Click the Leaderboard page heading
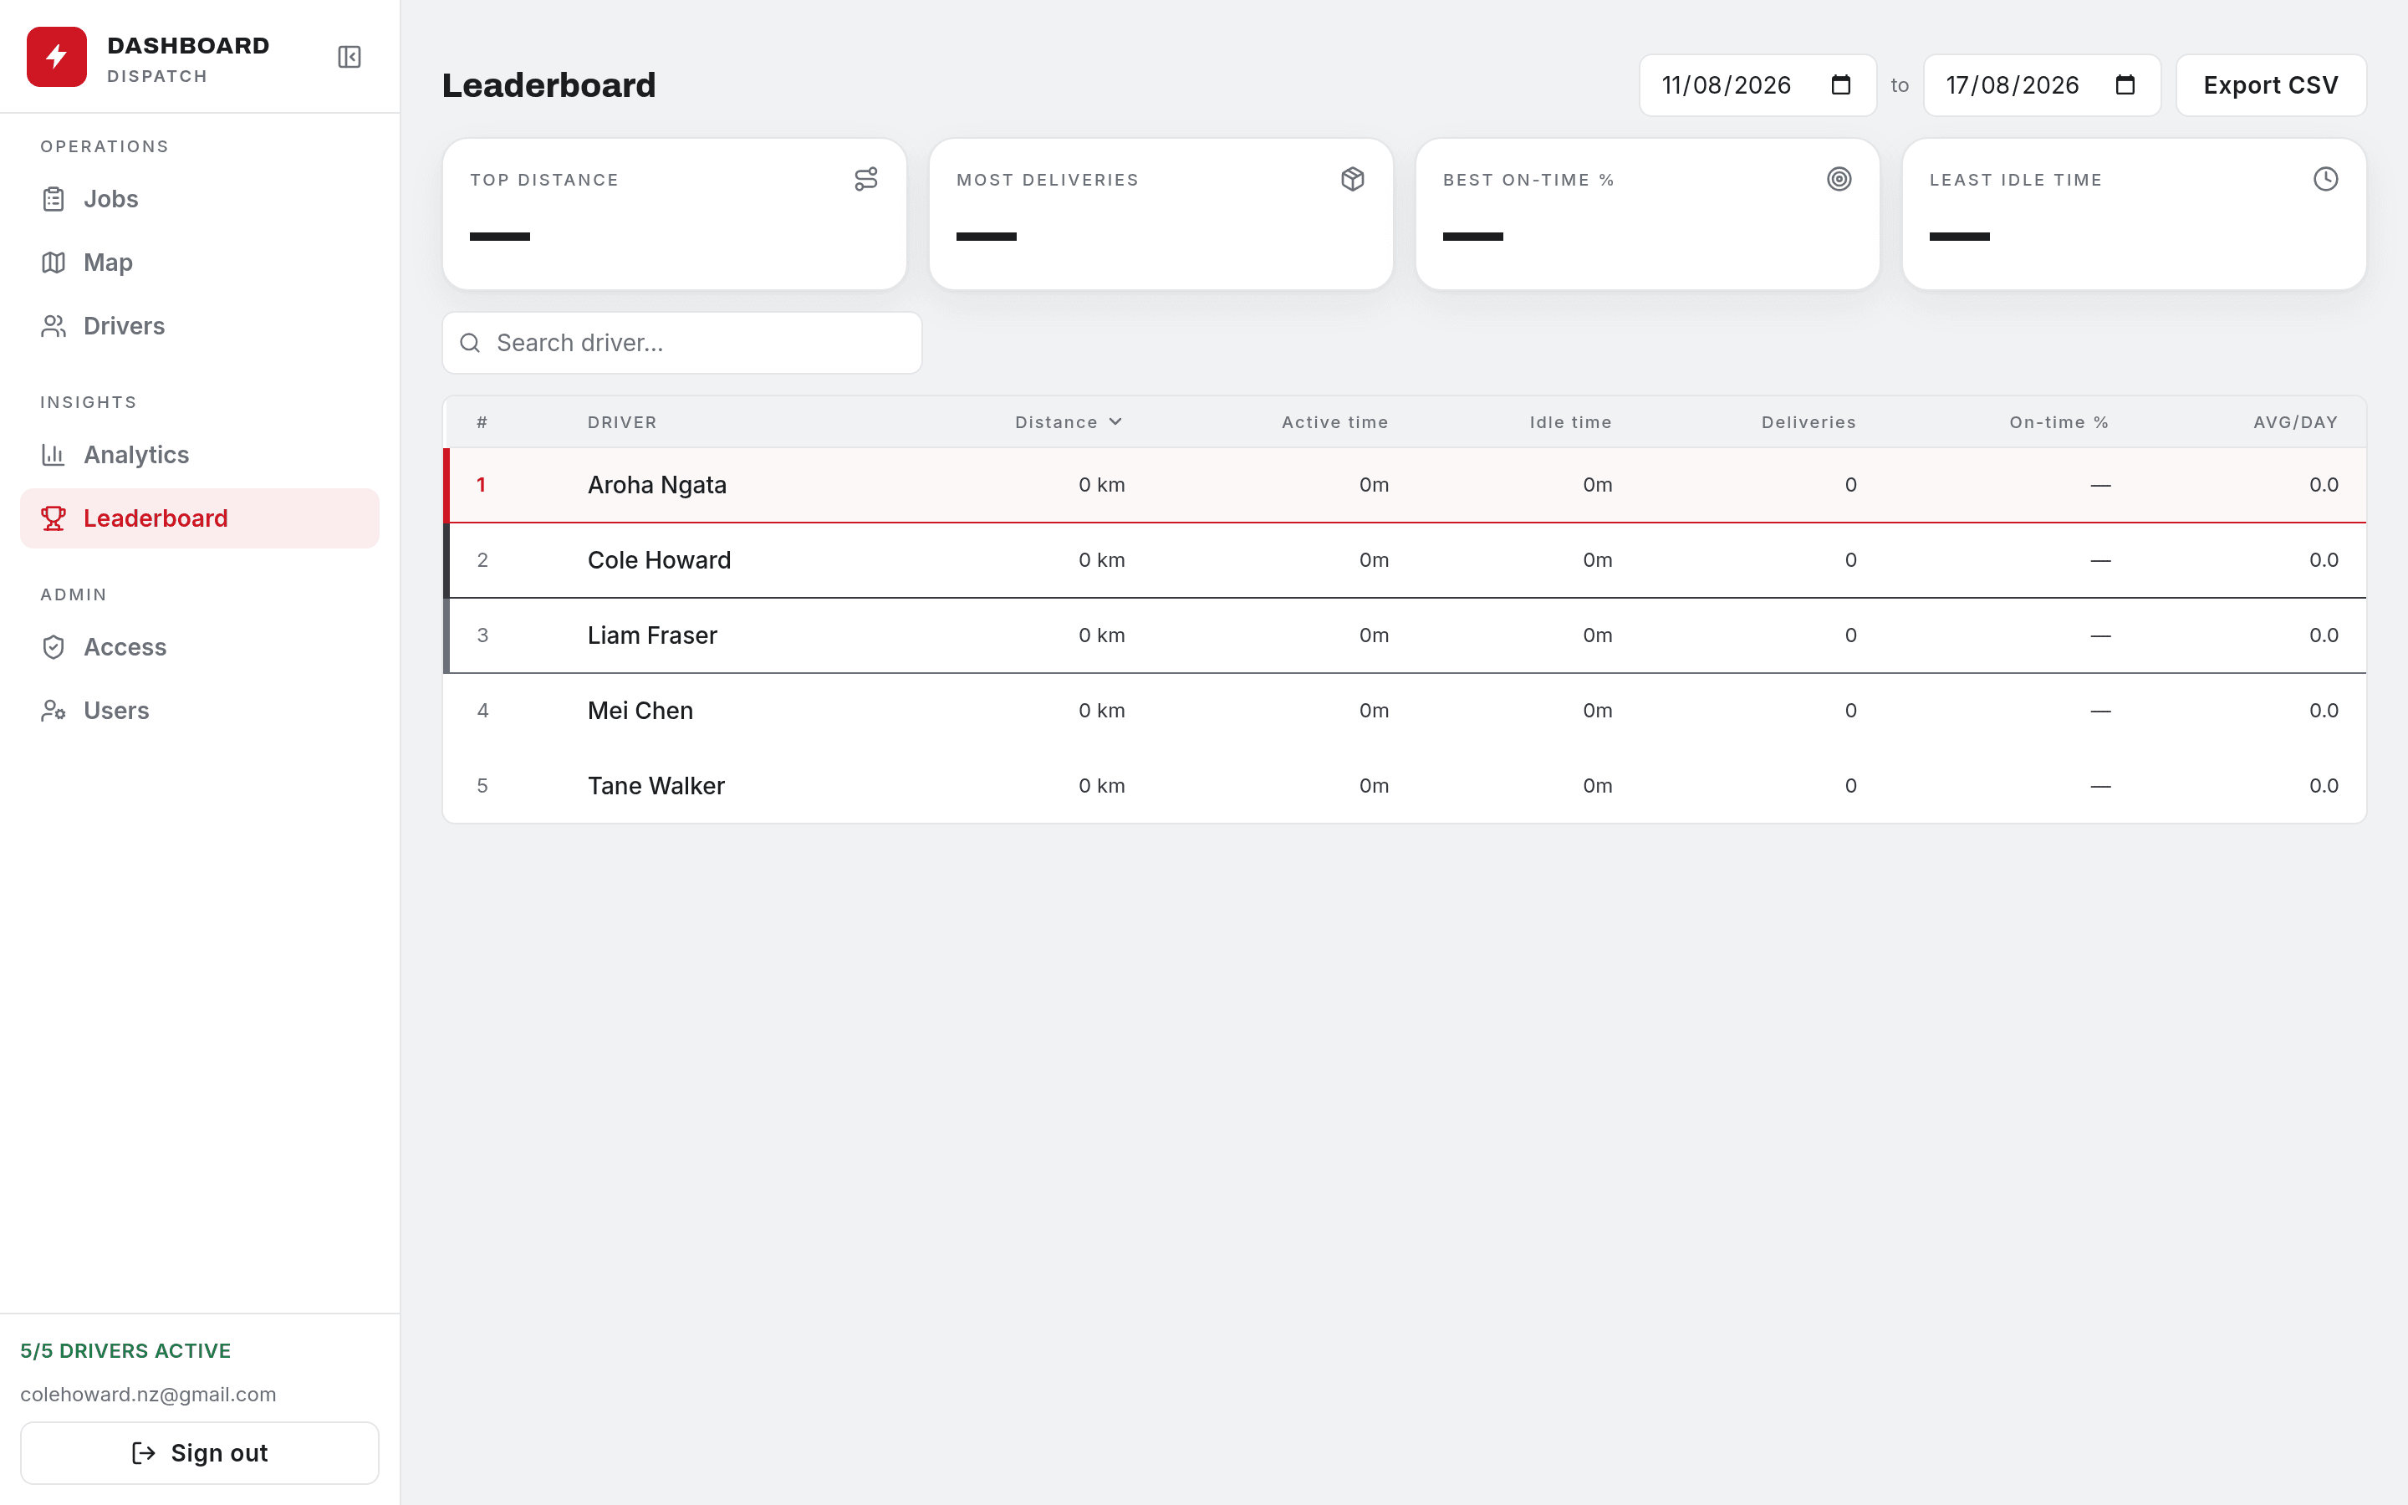Viewport: 2408px width, 1505px height. [549, 85]
